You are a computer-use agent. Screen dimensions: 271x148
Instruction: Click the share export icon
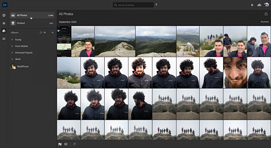pyautogui.click(x=266, y=14)
